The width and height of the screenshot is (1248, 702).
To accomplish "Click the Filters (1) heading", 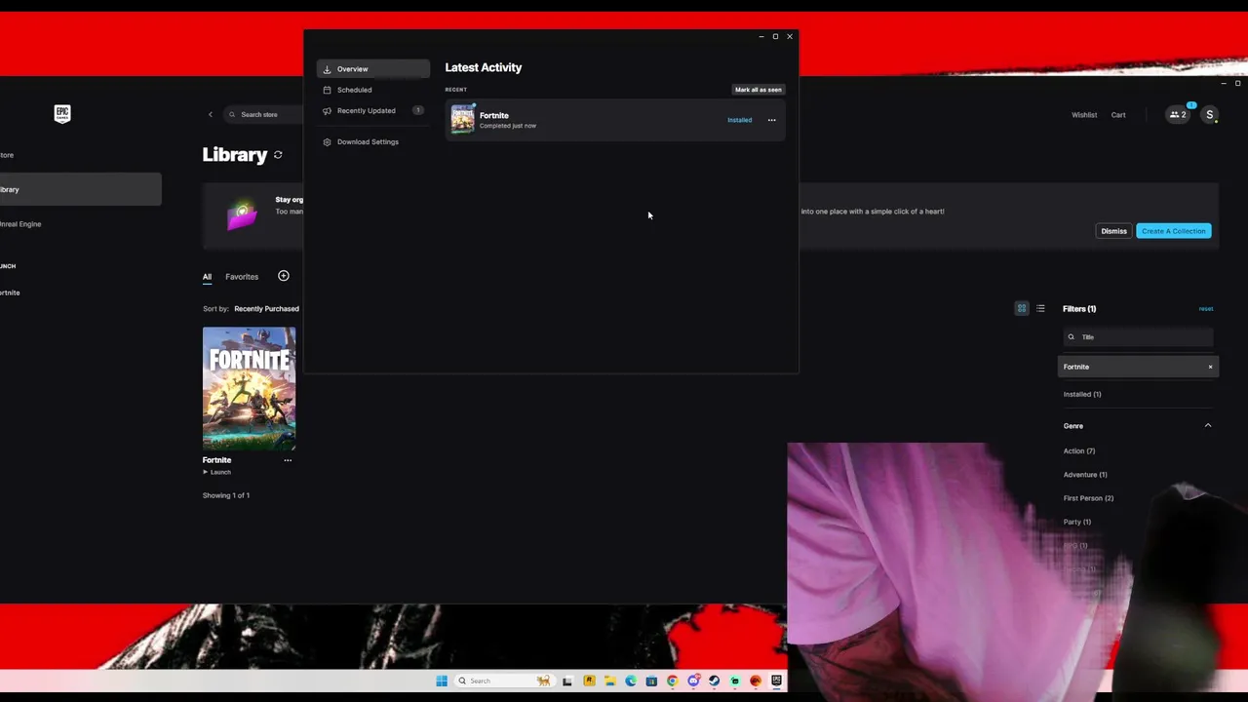I will tap(1079, 309).
